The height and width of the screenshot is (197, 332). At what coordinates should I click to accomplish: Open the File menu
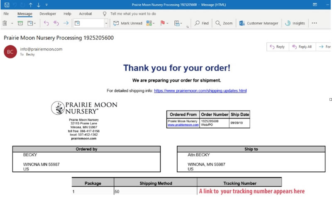tap(6, 14)
